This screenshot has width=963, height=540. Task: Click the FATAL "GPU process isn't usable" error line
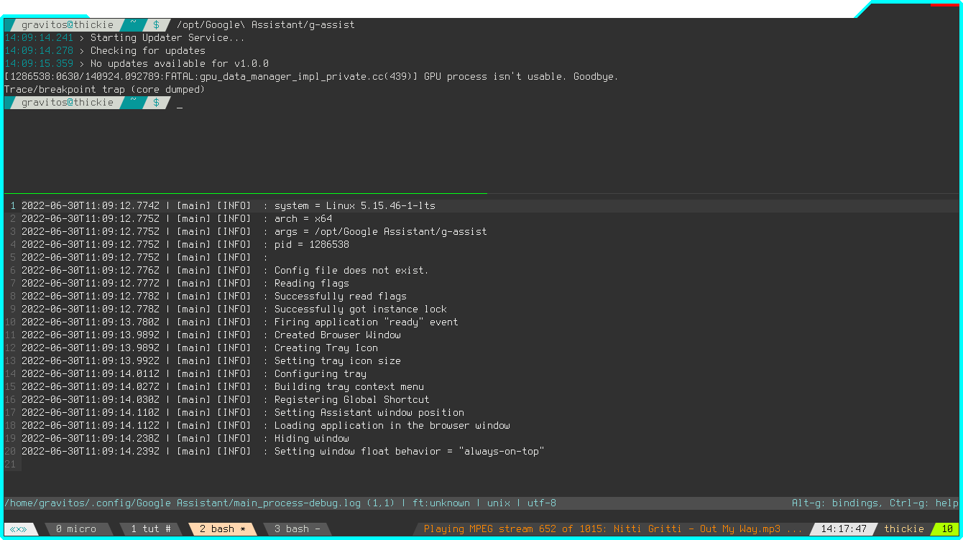(x=311, y=77)
